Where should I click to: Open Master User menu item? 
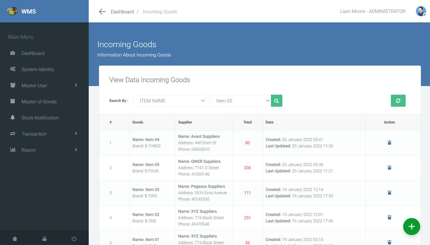point(34,85)
